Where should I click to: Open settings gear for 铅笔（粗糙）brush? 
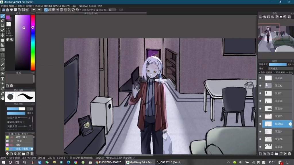tap(32, 149)
